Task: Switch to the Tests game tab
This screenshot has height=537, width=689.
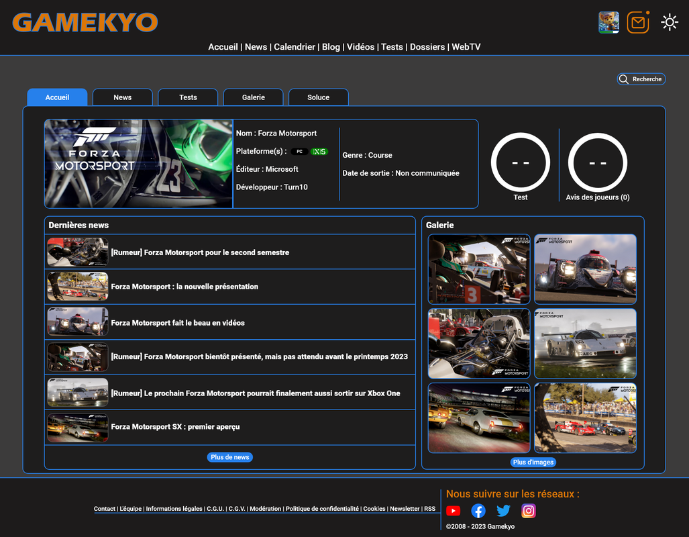Action: point(188,97)
